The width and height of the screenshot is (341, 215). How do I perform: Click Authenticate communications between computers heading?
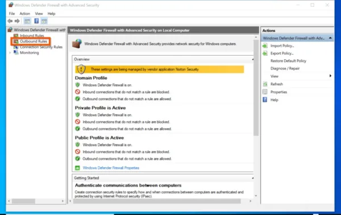coord(128,185)
